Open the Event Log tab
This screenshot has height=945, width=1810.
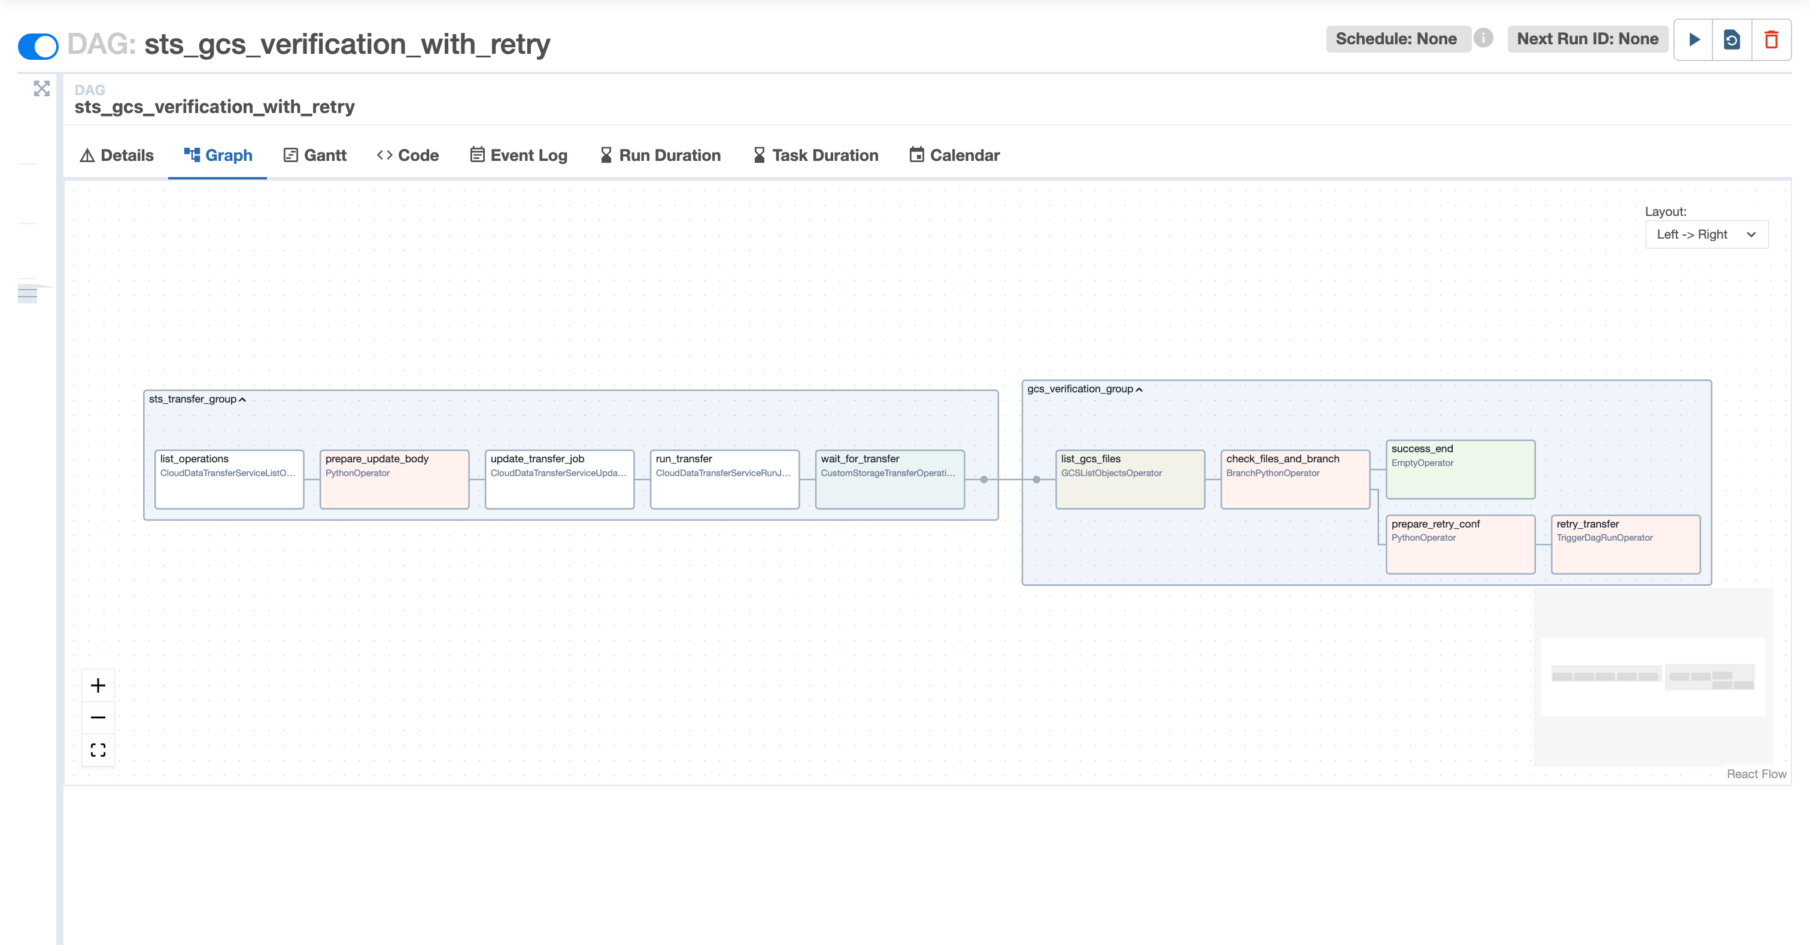[518, 155]
